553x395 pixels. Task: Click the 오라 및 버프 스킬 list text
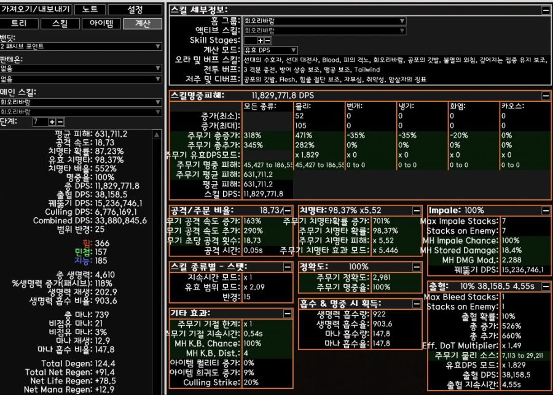(x=395, y=60)
